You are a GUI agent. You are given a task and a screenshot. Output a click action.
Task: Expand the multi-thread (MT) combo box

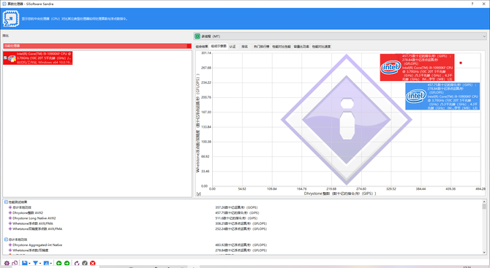coord(340,37)
